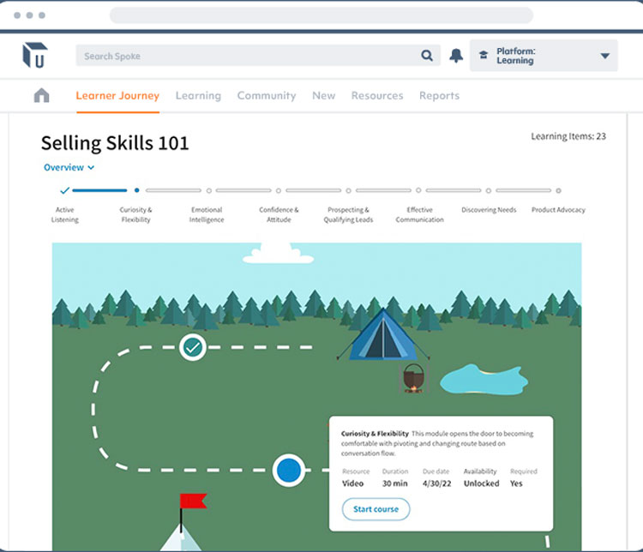643x552 pixels.
Task: Expand the Overview dropdown
Action: 69,168
